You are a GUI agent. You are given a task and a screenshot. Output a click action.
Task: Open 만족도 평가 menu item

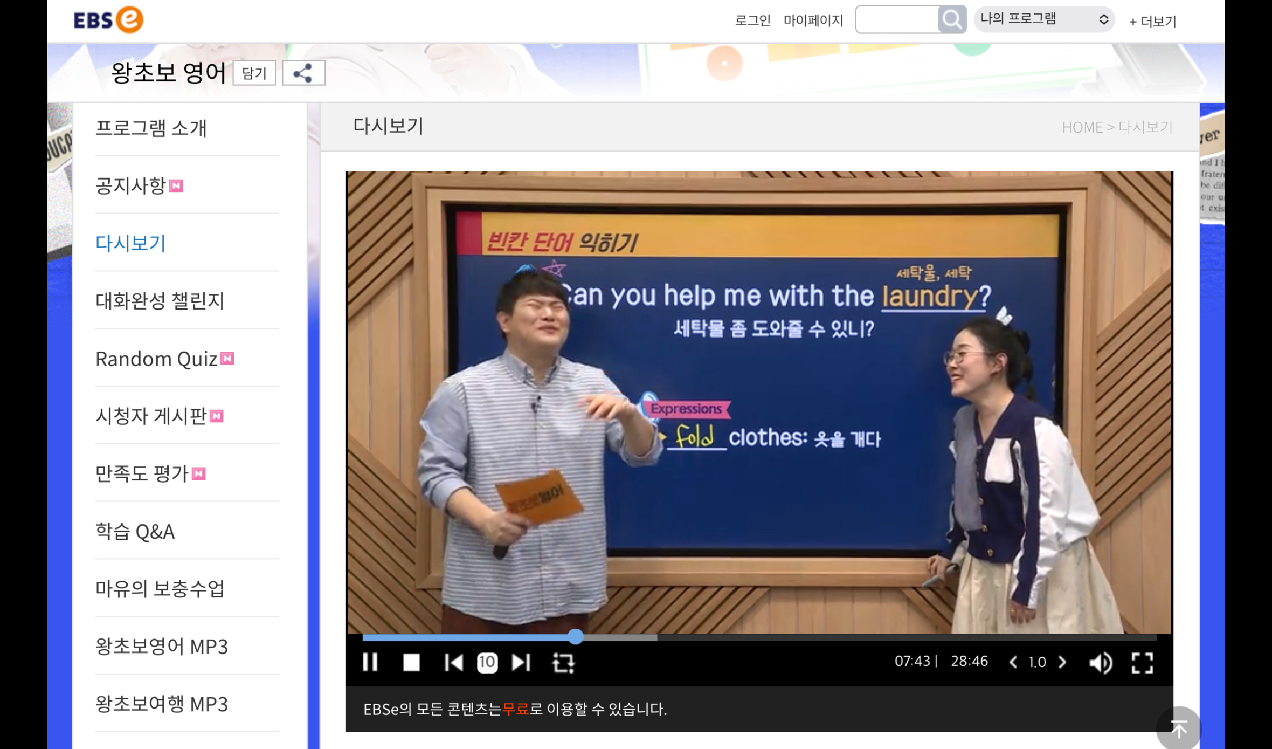pos(142,473)
